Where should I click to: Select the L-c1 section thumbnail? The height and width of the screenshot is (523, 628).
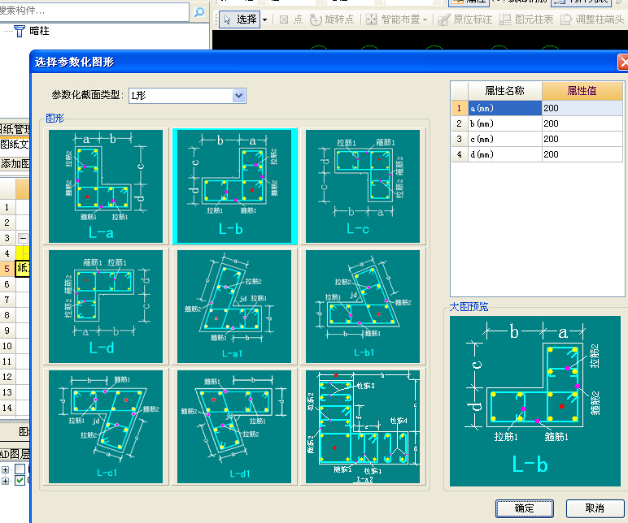click(x=106, y=426)
